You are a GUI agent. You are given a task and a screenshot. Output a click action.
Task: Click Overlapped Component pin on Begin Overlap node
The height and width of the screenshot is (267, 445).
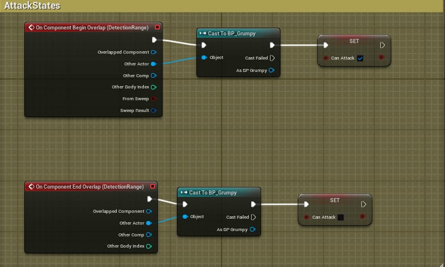click(x=154, y=52)
